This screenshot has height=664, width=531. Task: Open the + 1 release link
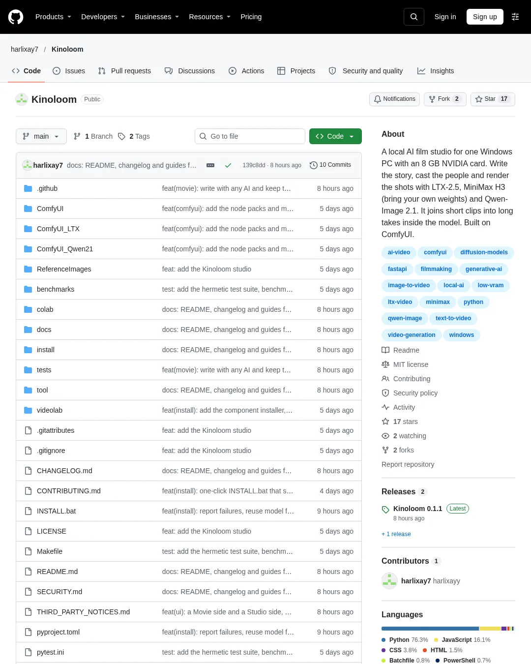coord(396,534)
